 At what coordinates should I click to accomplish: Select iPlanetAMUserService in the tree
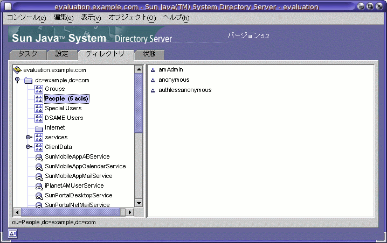[x=74, y=185]
